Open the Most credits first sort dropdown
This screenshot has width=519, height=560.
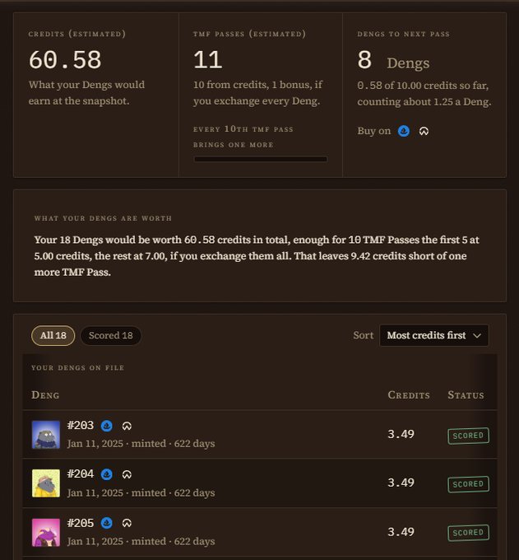433,335
